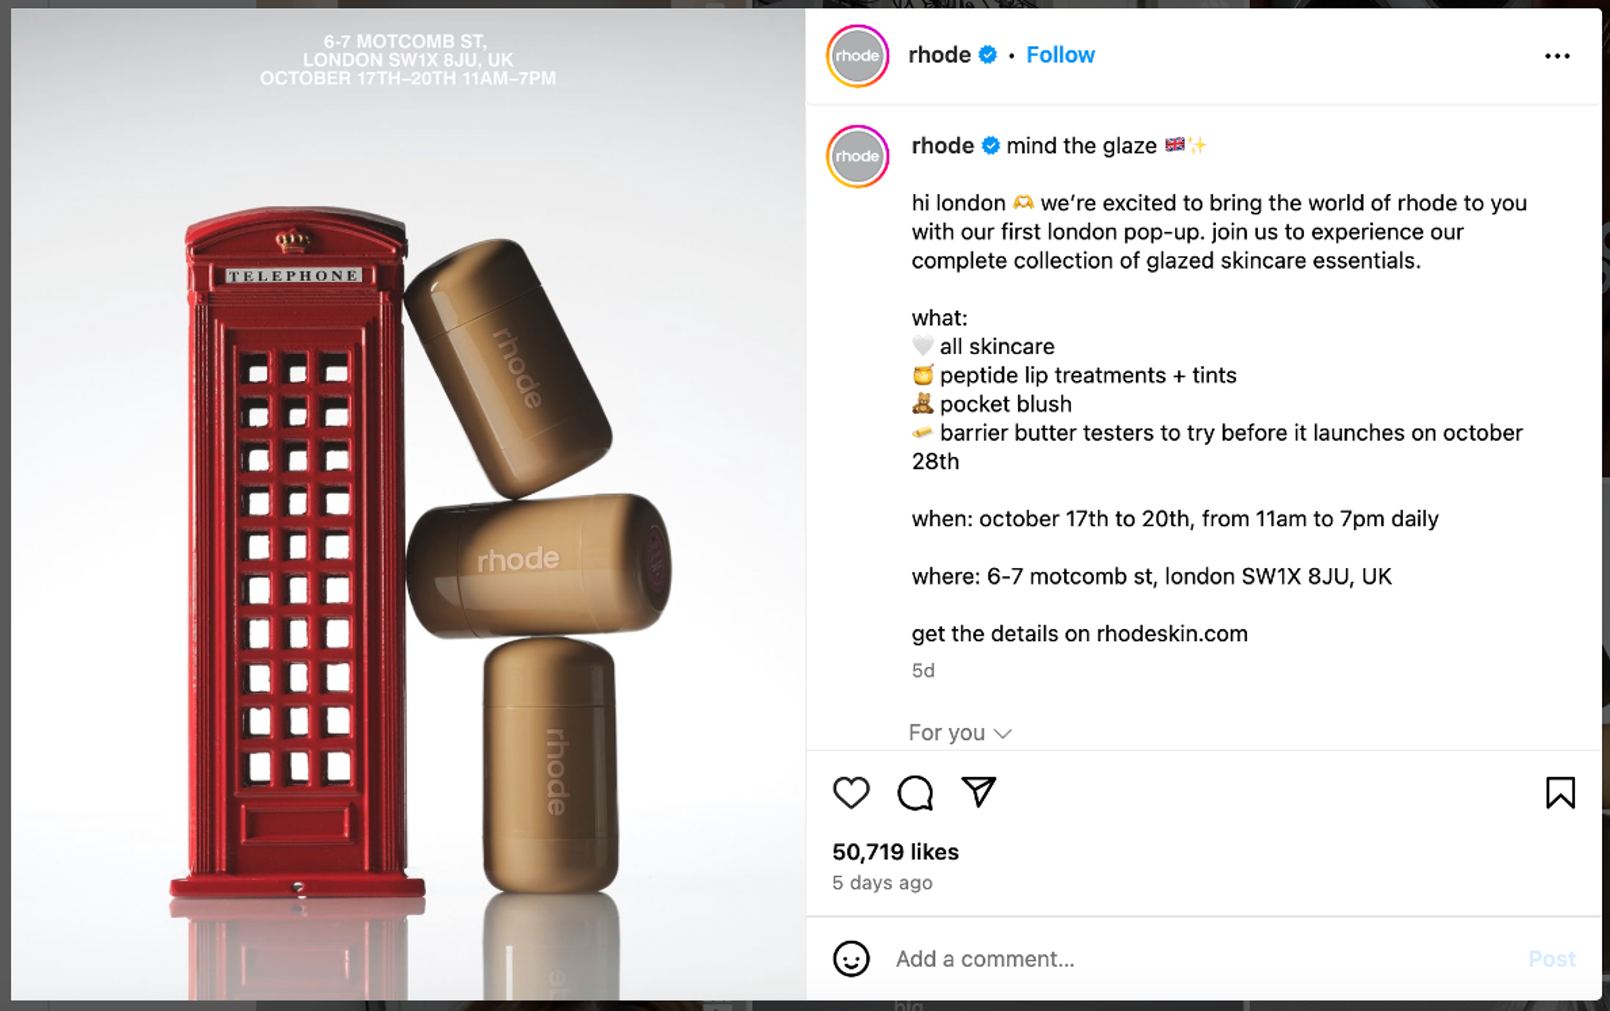Image resolution: width=1610 pixels, height=1011 pixels.
Task: Open the emoji picker in the comment bar
Action: (852, 959)
